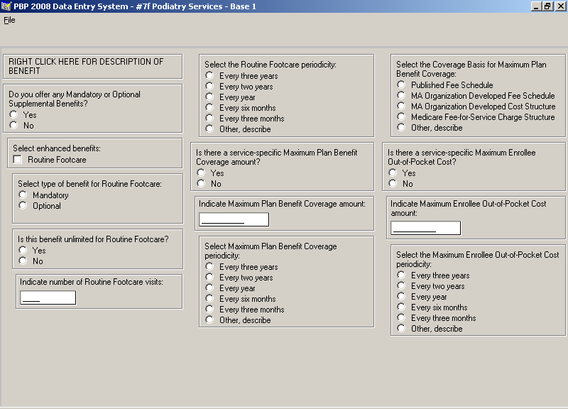Set Out-of-Pocket Cost periodicity to Every year
The width and height of the screenshot is (568, 409).
pyautogui.click(x=401, y=296)
